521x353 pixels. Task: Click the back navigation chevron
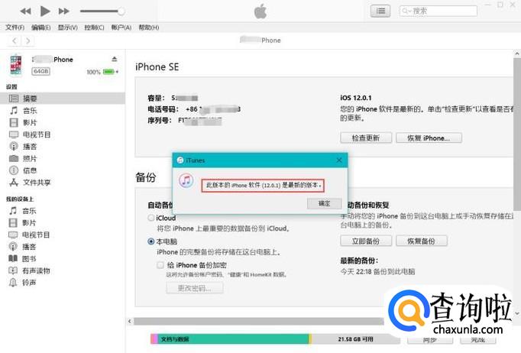[15, 41]
